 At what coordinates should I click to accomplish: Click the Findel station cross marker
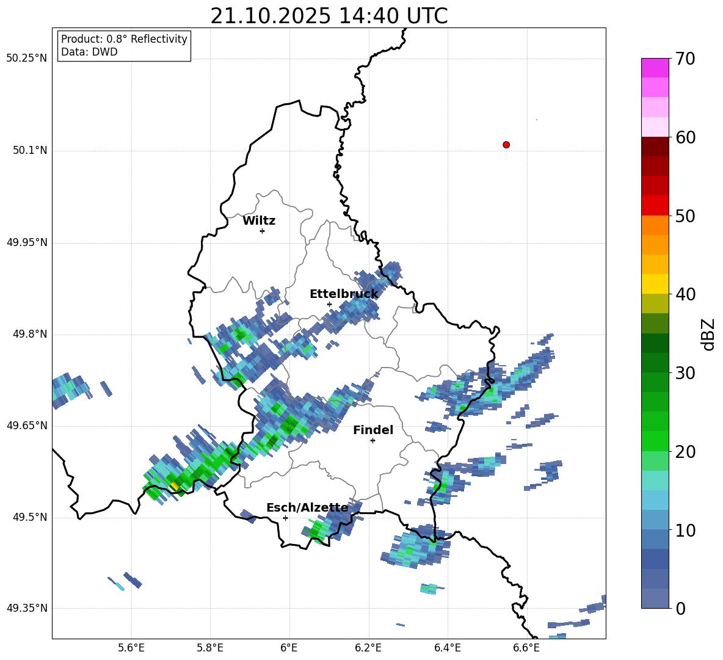pyautogui.click(x=372, y=441)
